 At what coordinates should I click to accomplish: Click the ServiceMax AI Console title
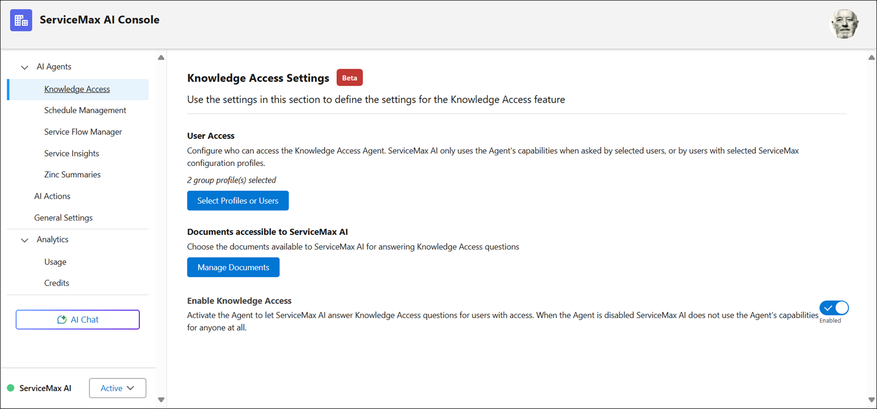pos(100,20)
